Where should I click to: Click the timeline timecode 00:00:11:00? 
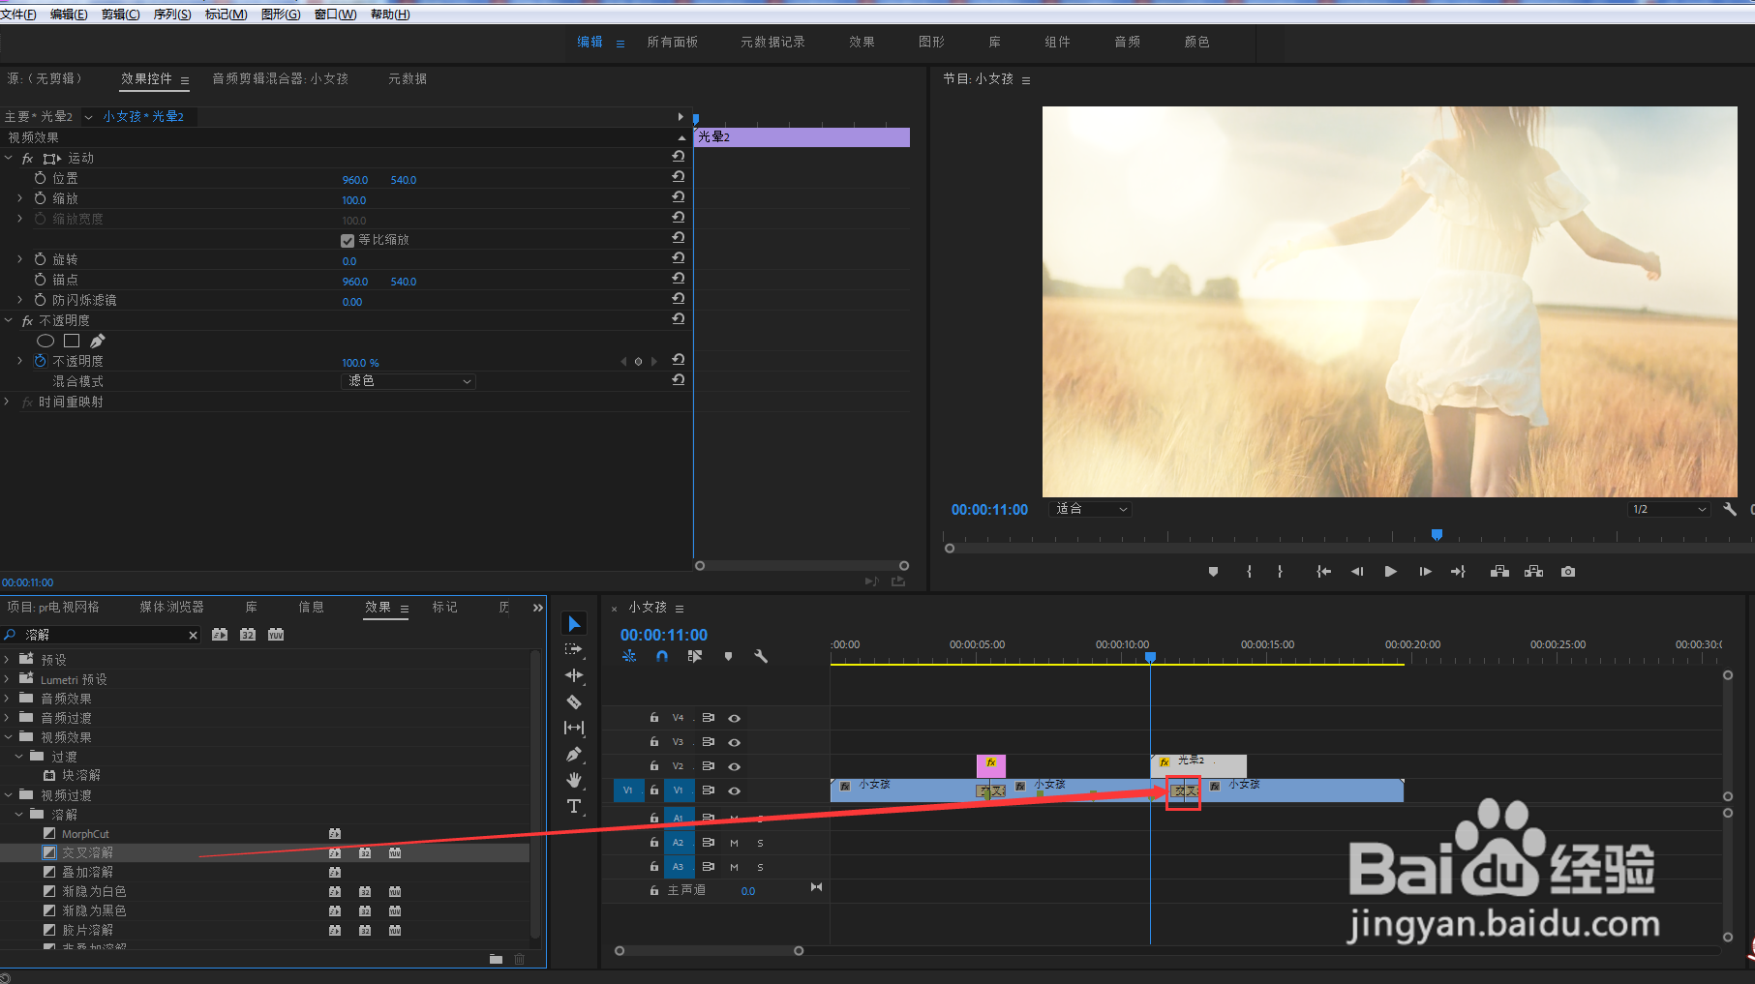[664, 635]
